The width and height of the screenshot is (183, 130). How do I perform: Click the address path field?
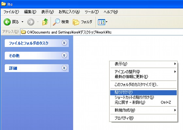pyautogui.click(x=102, y=32)
